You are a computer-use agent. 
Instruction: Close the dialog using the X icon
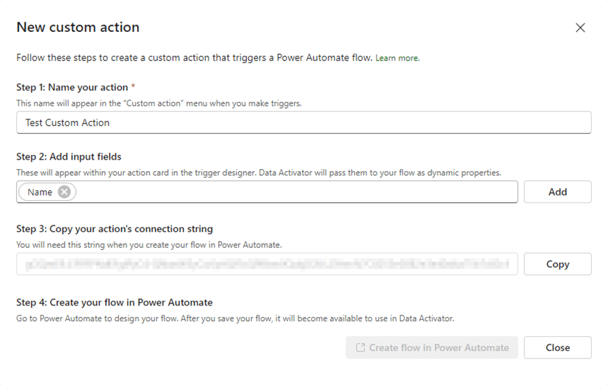point(580,28)
